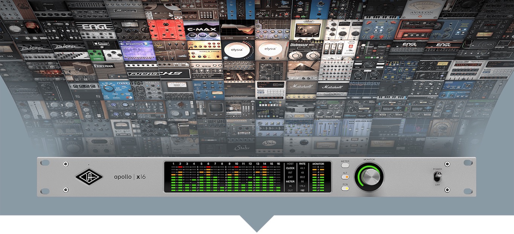Viewport: 514px width, 234px height.
Task: Click the 88.2 sample rate value
Action: 302,177
